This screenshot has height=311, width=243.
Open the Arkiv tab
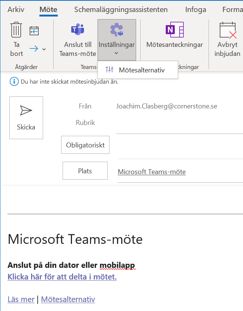click(16, 9)
